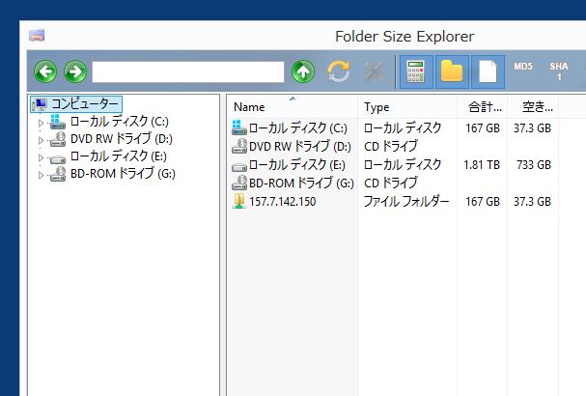Select ローカル ディスク (C:) in the tree
Viewport: 586px width, 396px height.
click(119, 121)
